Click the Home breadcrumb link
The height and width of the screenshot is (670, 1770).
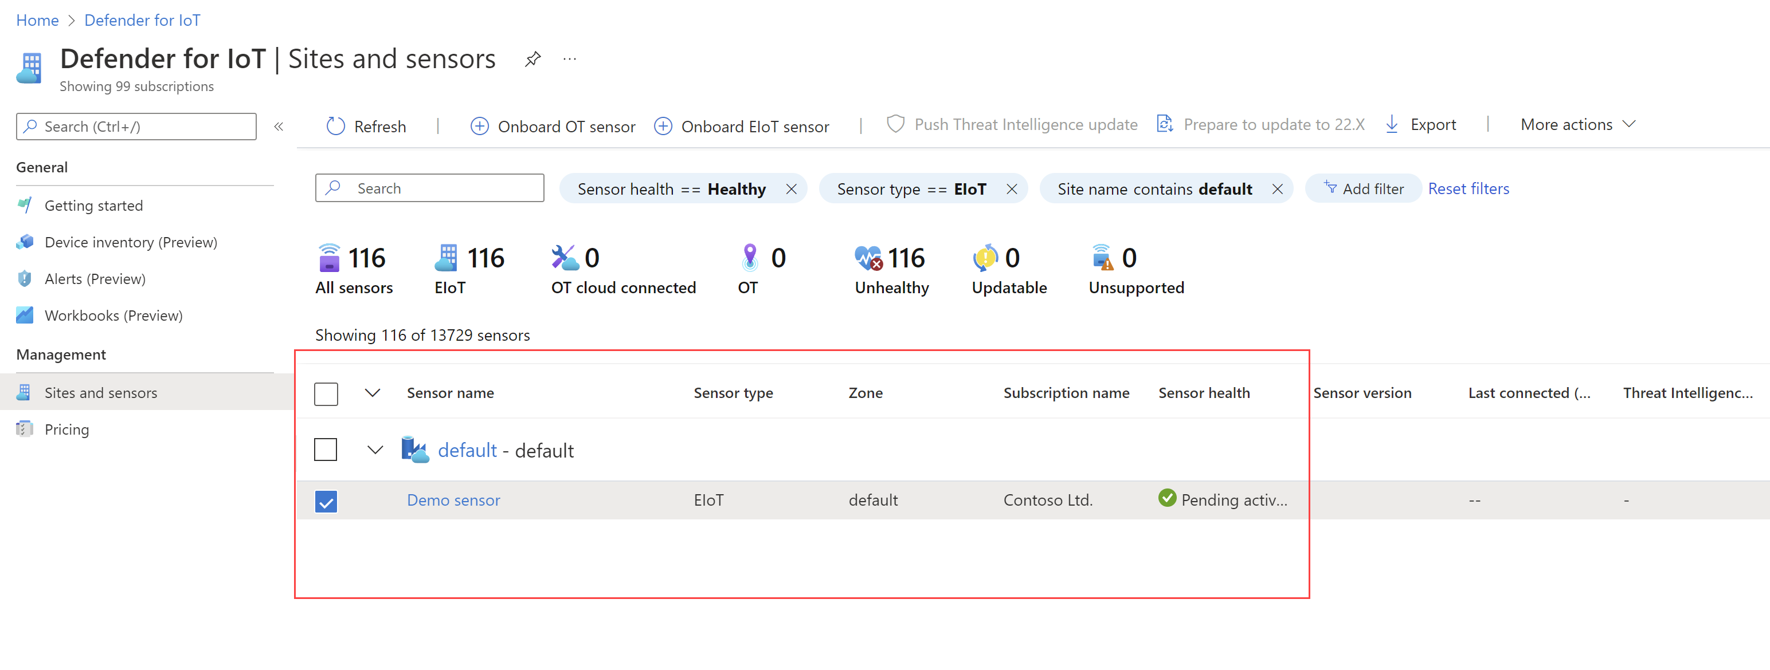(37, 21)
